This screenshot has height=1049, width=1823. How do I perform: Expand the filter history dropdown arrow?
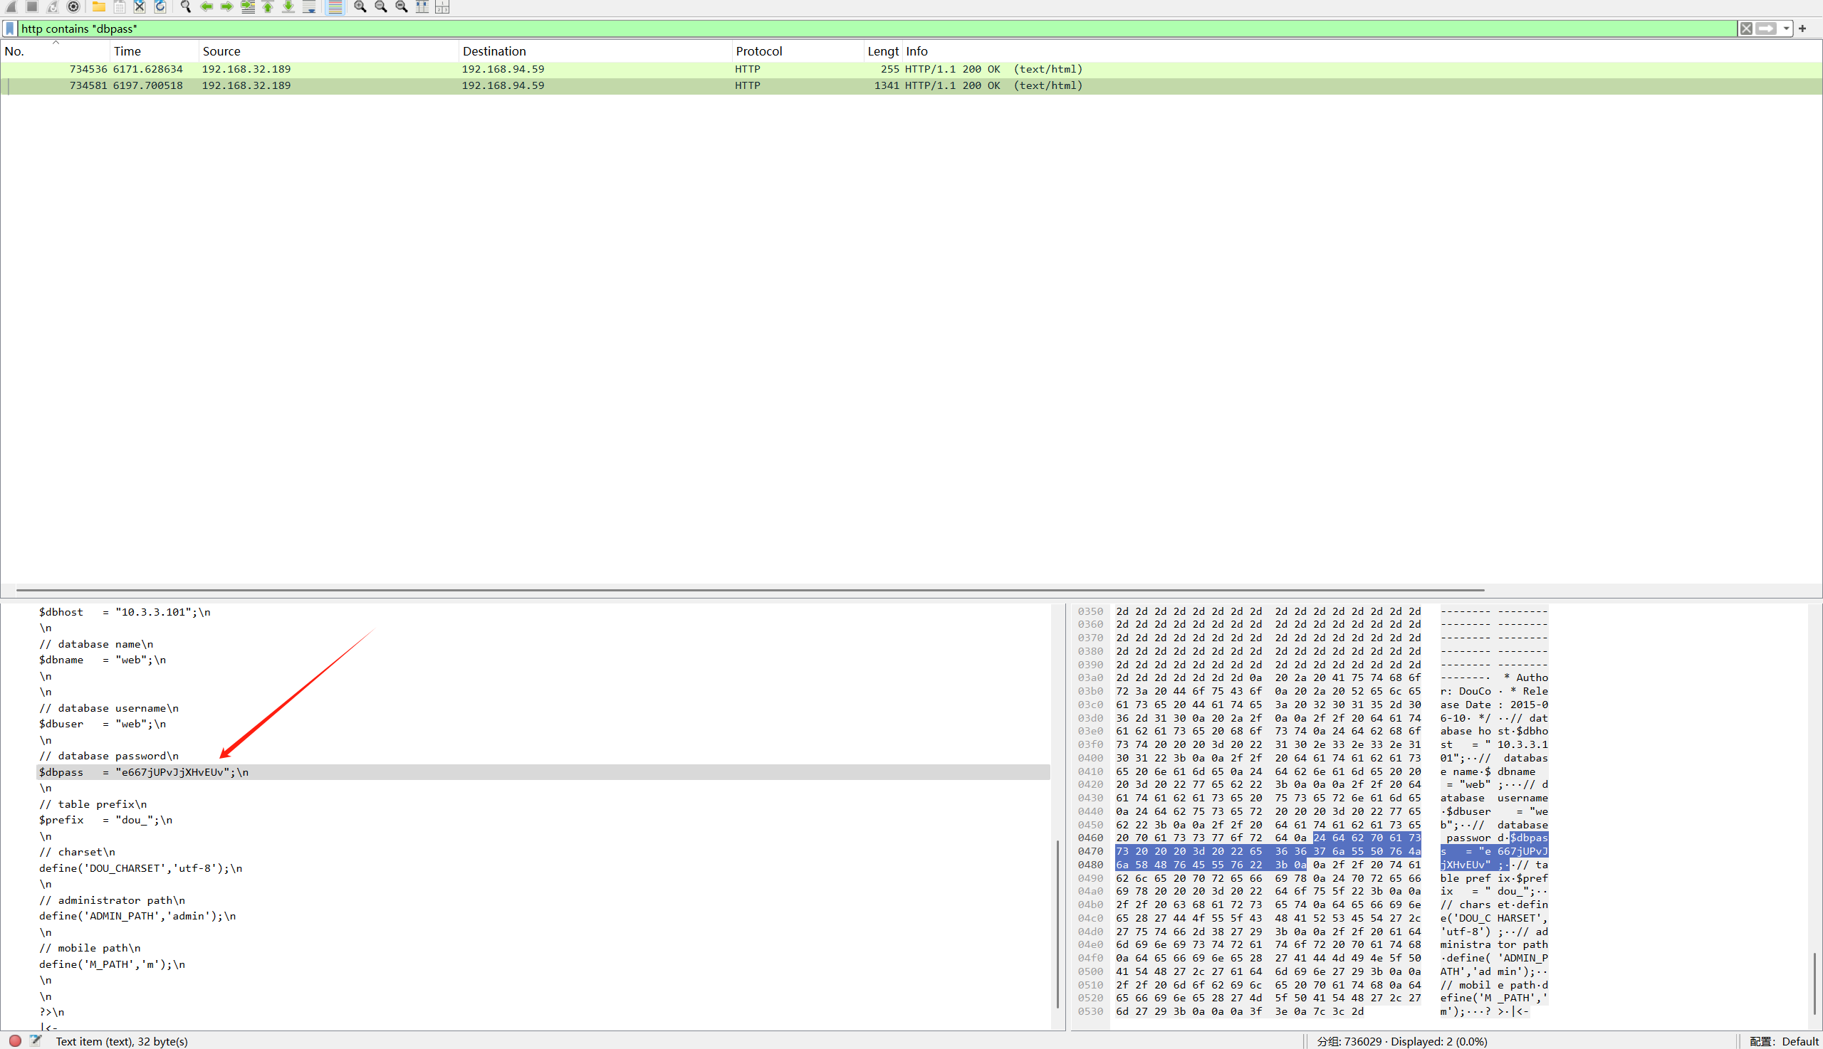(x=1785, y=28)
